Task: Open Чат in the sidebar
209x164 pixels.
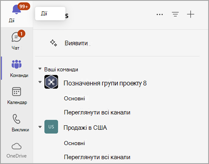Action: click(16, 40)
